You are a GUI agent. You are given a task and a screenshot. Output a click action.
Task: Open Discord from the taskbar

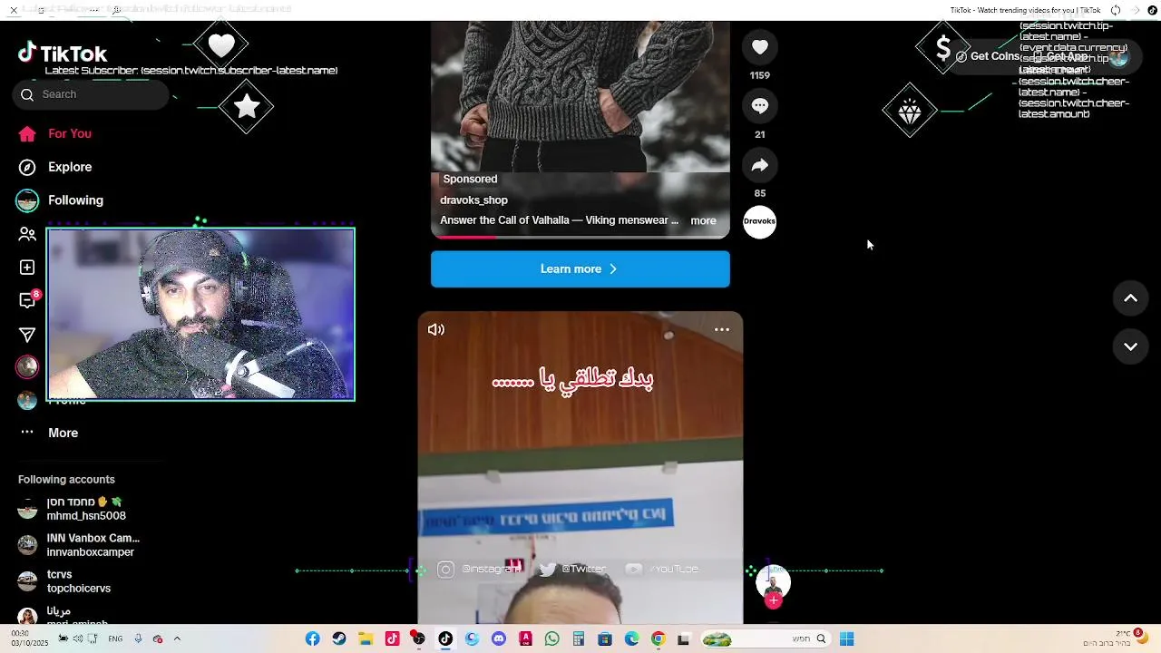click(499, 639)
